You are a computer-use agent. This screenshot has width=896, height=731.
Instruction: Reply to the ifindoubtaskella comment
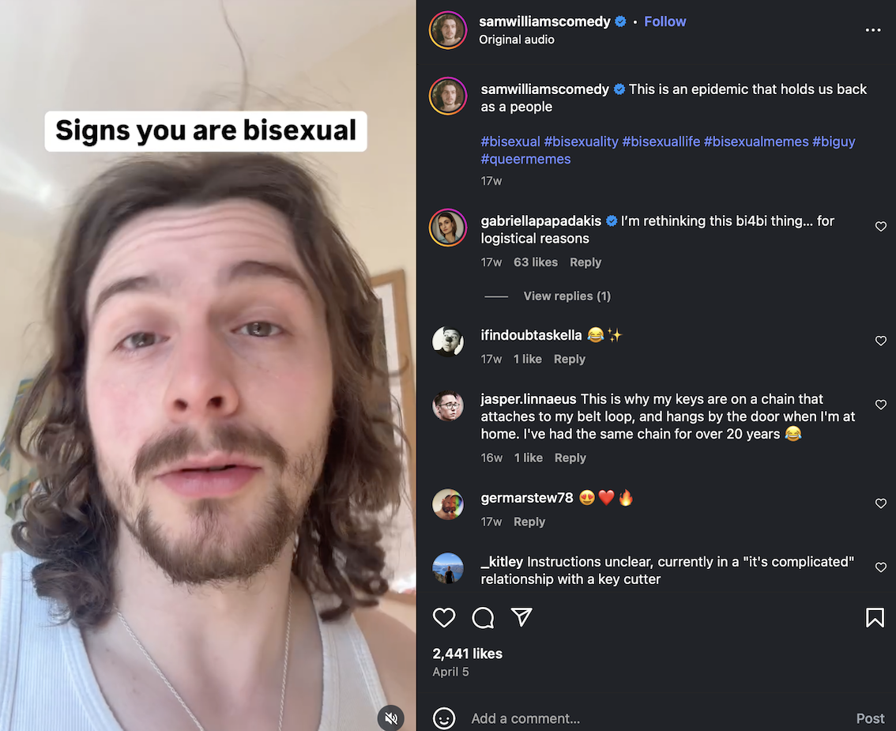[569, 359]
